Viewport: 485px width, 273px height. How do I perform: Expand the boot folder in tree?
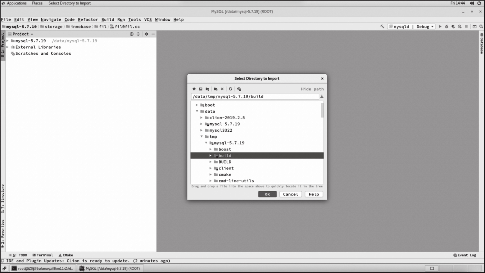point(197,105)
